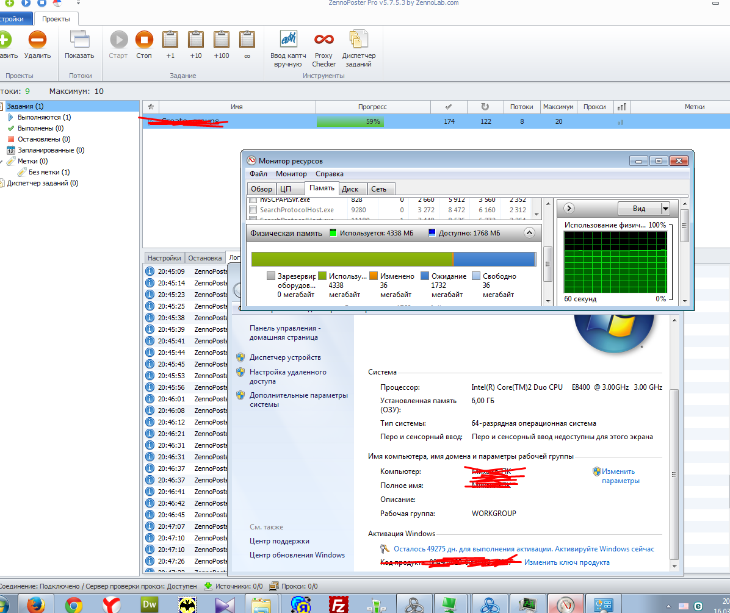Open Настройка удаленного доступа link

(287, 377)
